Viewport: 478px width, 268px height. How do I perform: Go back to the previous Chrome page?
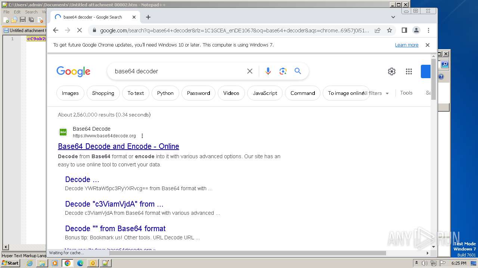click(x=56, y=30)
